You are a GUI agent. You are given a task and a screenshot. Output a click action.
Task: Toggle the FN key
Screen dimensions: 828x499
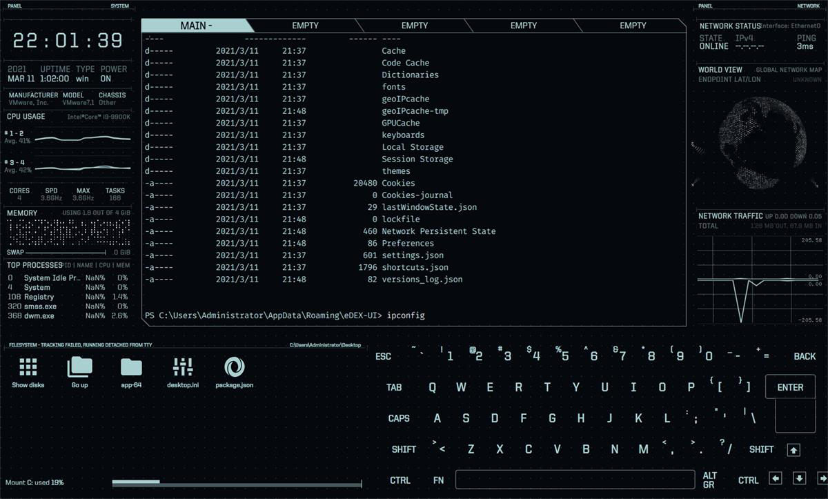tap(438, 480)
